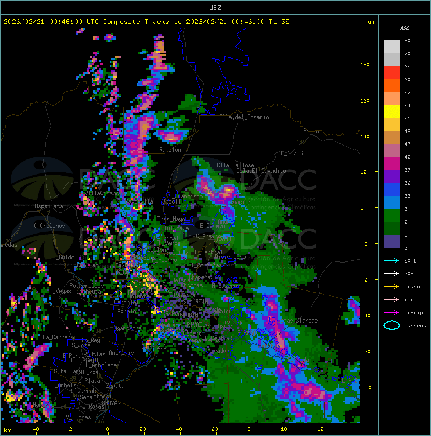431x436 pixels.
Task: Select the bright yellow 51–54 dBZ swatch
Action: coord(392,112)
